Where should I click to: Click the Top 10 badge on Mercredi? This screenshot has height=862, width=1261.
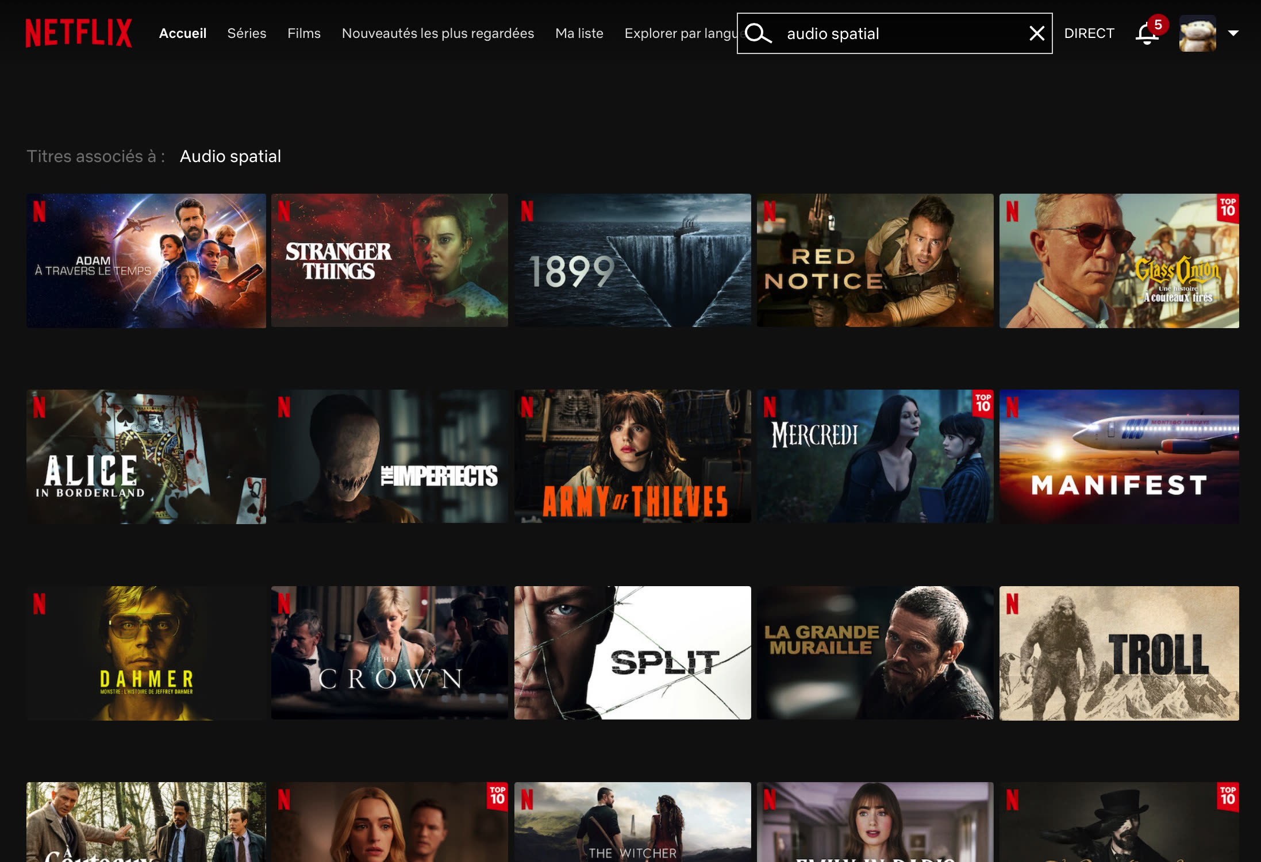[x=983, y=403]
